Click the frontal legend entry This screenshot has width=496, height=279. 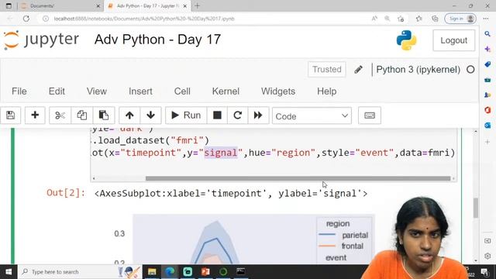pos(342,246)
